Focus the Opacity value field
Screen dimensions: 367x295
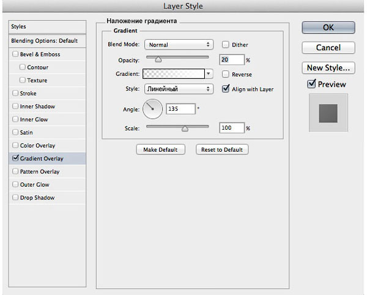pos(232,60)
